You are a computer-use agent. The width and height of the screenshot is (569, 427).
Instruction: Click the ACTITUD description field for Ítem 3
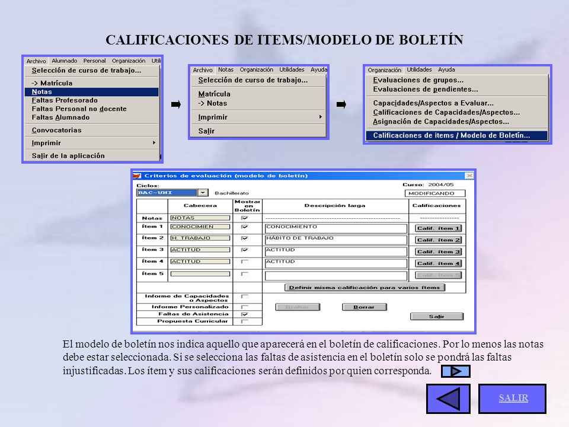(x=336, y=251)
